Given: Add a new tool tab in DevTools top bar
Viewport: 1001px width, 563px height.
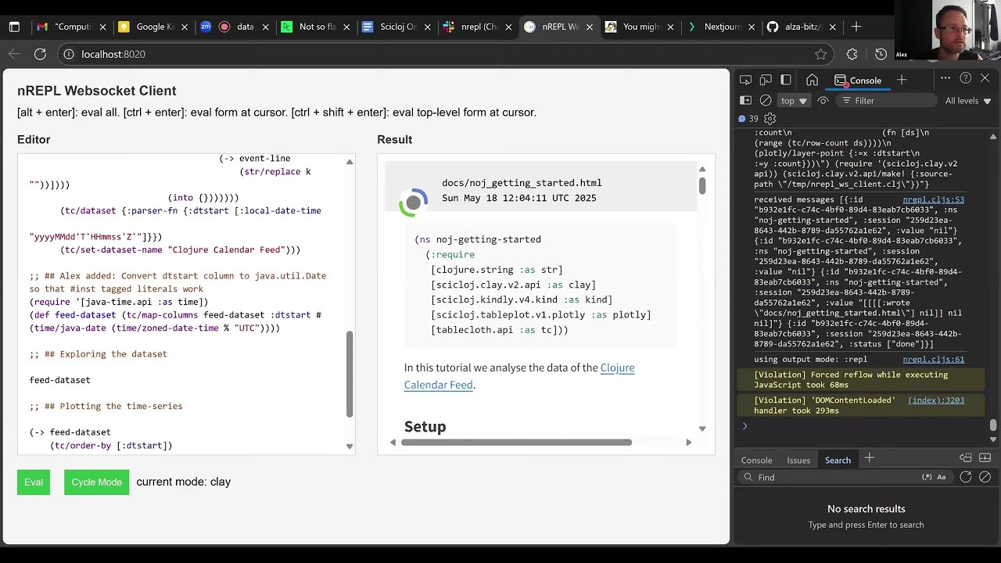Looking at the screenshot, I should [902, 80].
